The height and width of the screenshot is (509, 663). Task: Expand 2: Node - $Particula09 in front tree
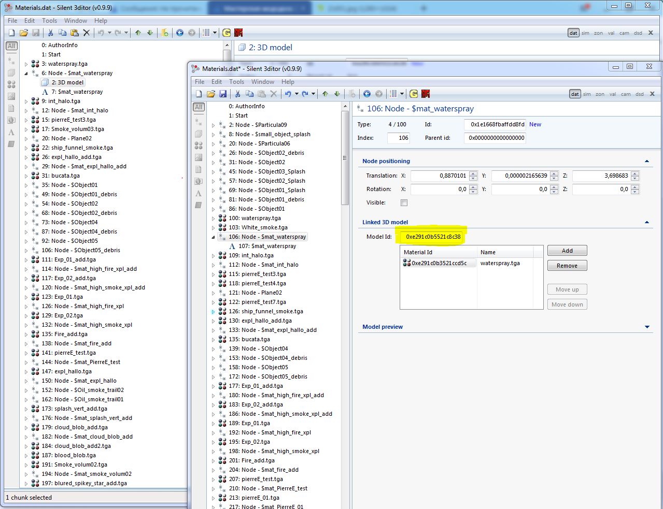[x=213, y=125]
